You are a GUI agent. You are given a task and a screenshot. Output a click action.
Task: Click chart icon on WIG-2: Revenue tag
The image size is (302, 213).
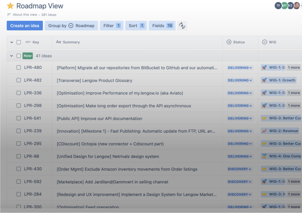[x=264, y=131]
